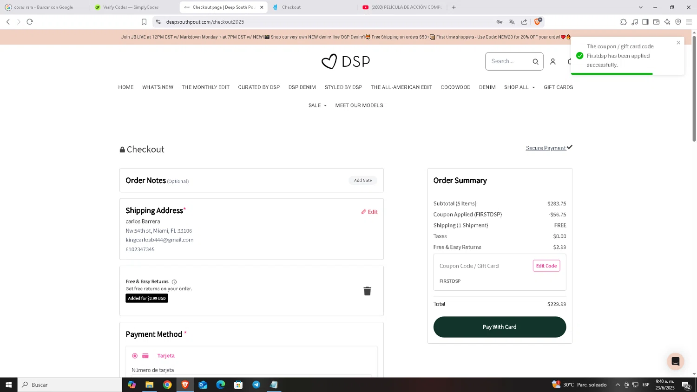Select the Tarjeta payment radio button
The height and width of the screenshot is (392, 697).
click(x=135, y=356)
